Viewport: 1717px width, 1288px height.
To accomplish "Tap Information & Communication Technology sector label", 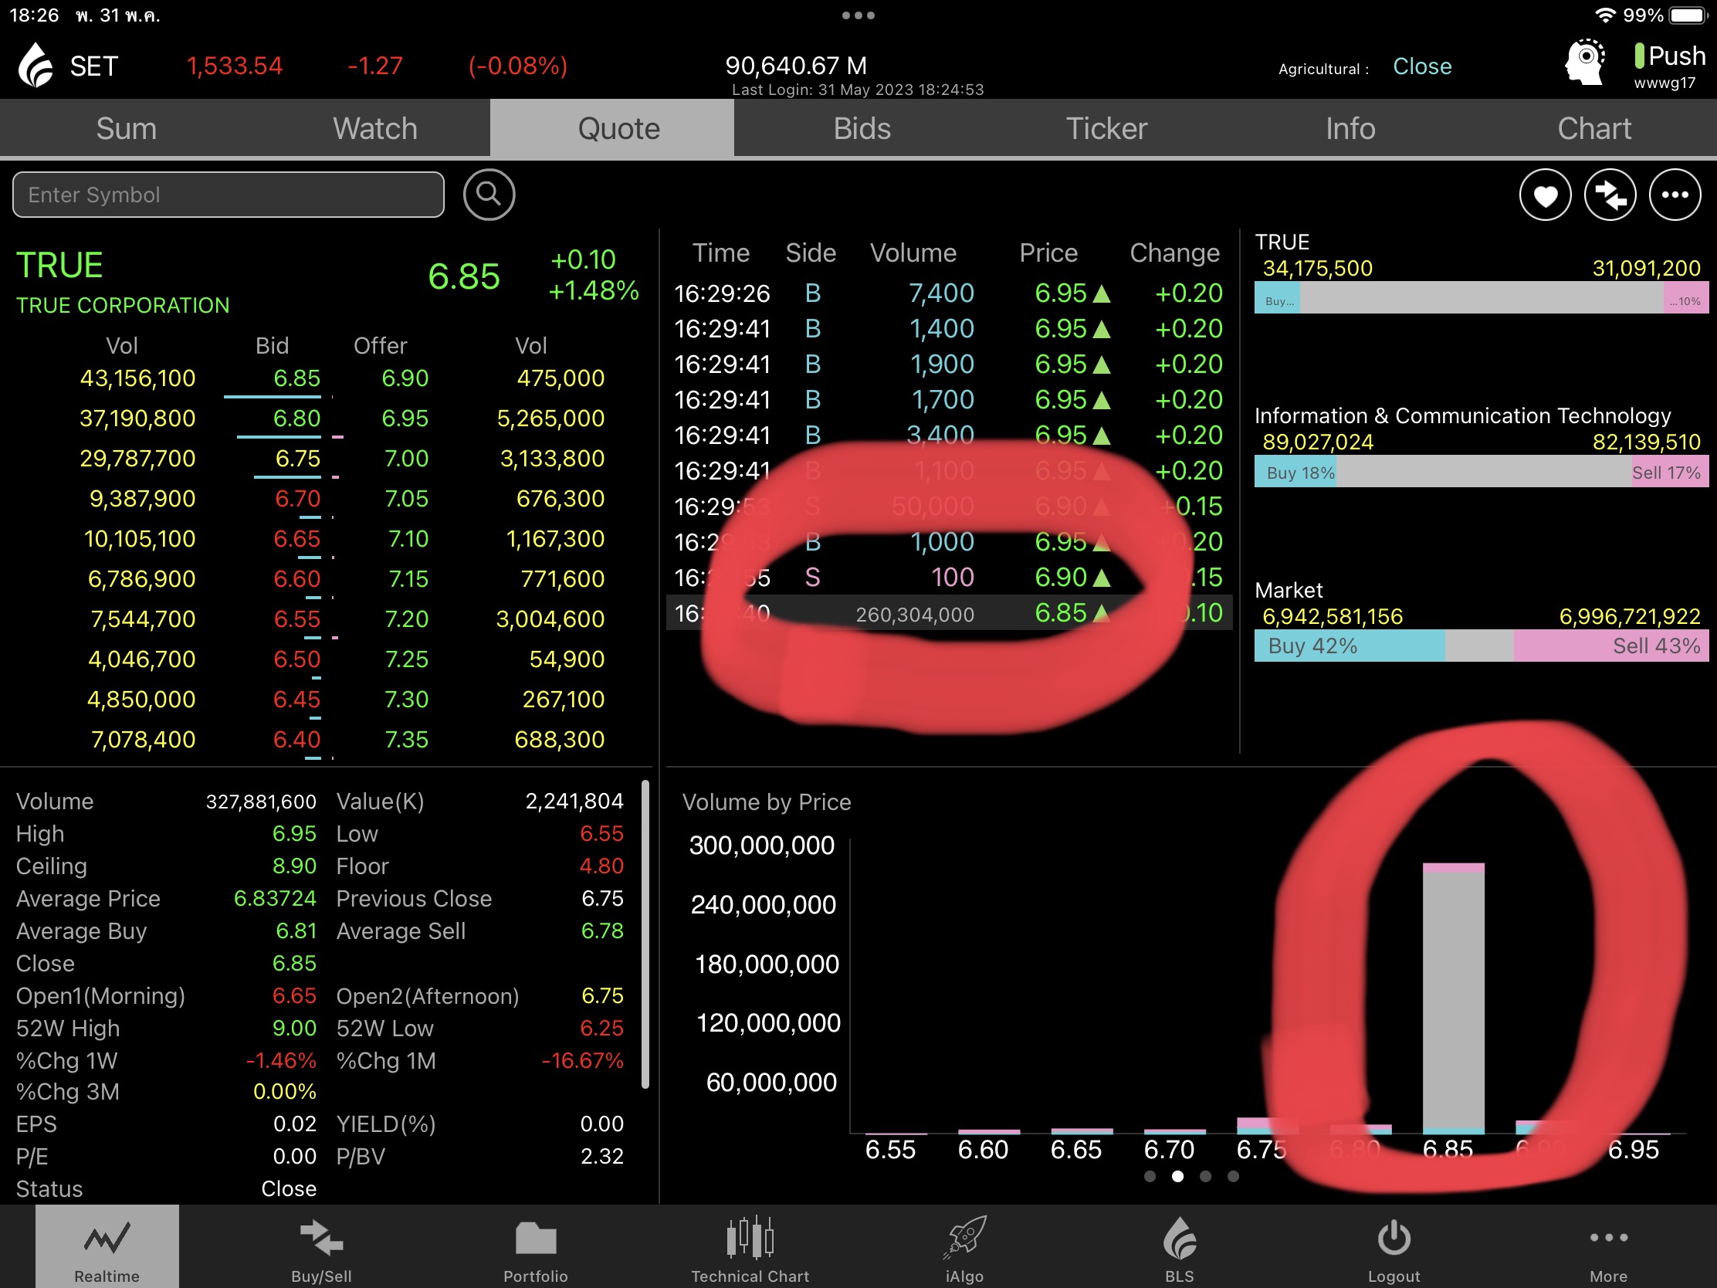I will 1462,416.
